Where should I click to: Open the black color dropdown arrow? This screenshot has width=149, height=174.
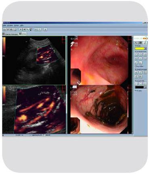tap(145, 87)
